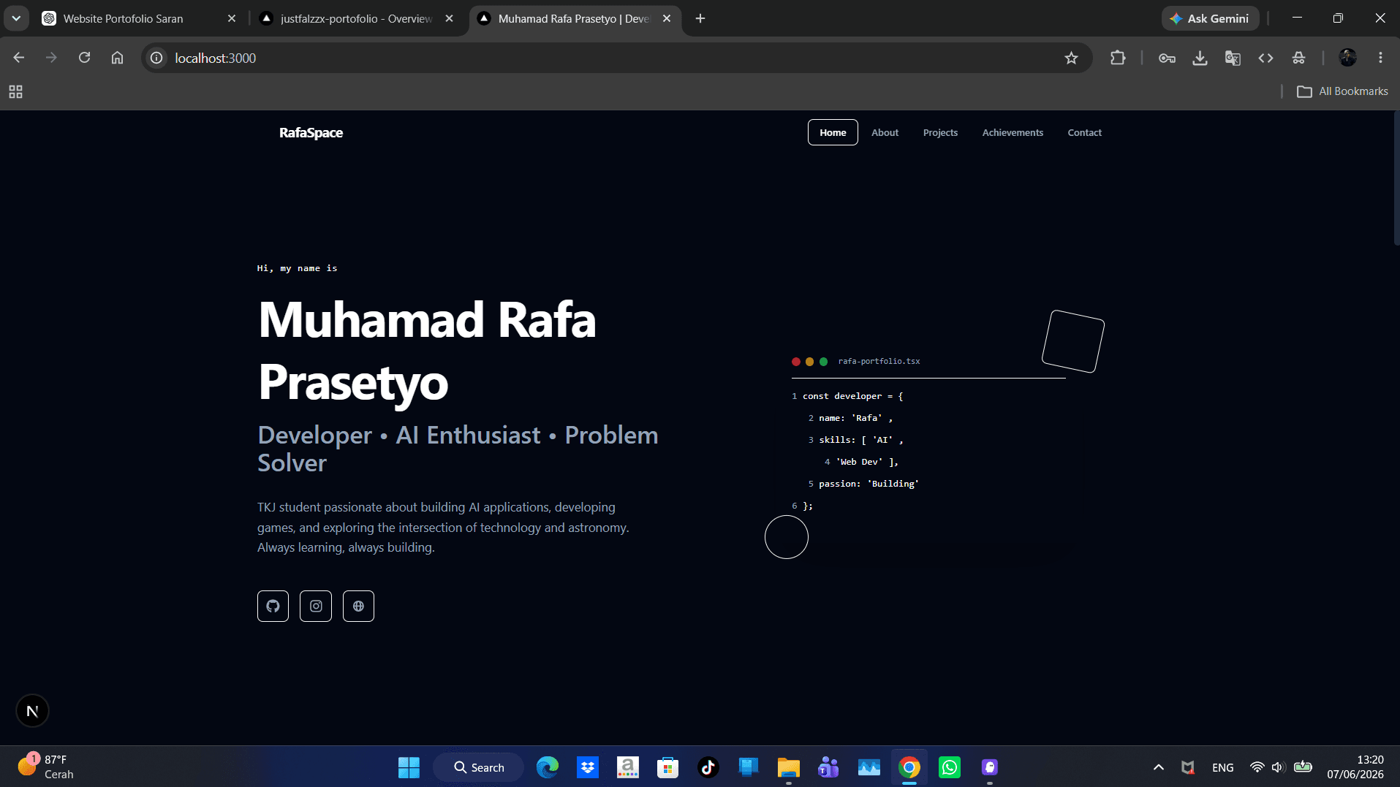Go to Achievements in the navigation

tap(1013, 132)
